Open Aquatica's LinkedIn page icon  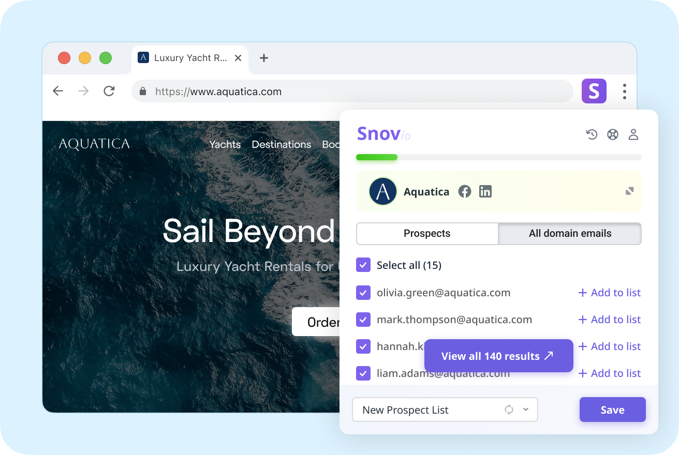[x=485, y=191]
